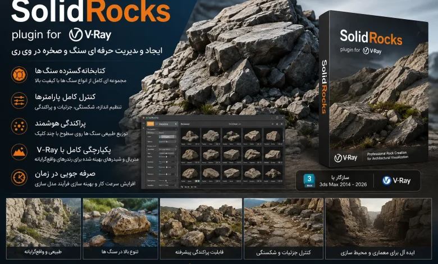Select the top-left rock thumbnail in Browser
Viewport: 438px width, 264px height.
[190, 136]
